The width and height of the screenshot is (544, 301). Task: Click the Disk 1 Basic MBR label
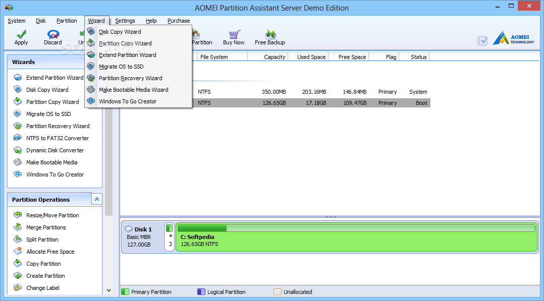click(139, 237)
